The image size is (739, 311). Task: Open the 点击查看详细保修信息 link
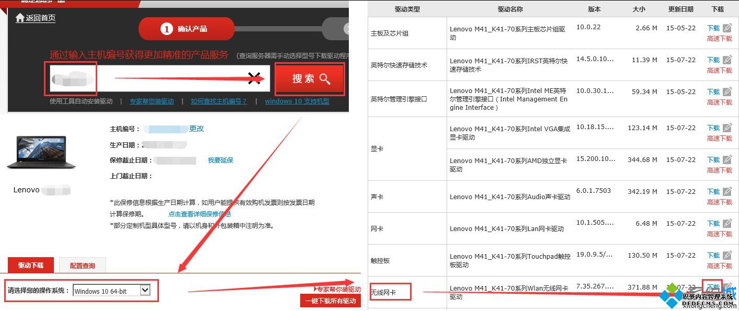[x=199, y=214]
